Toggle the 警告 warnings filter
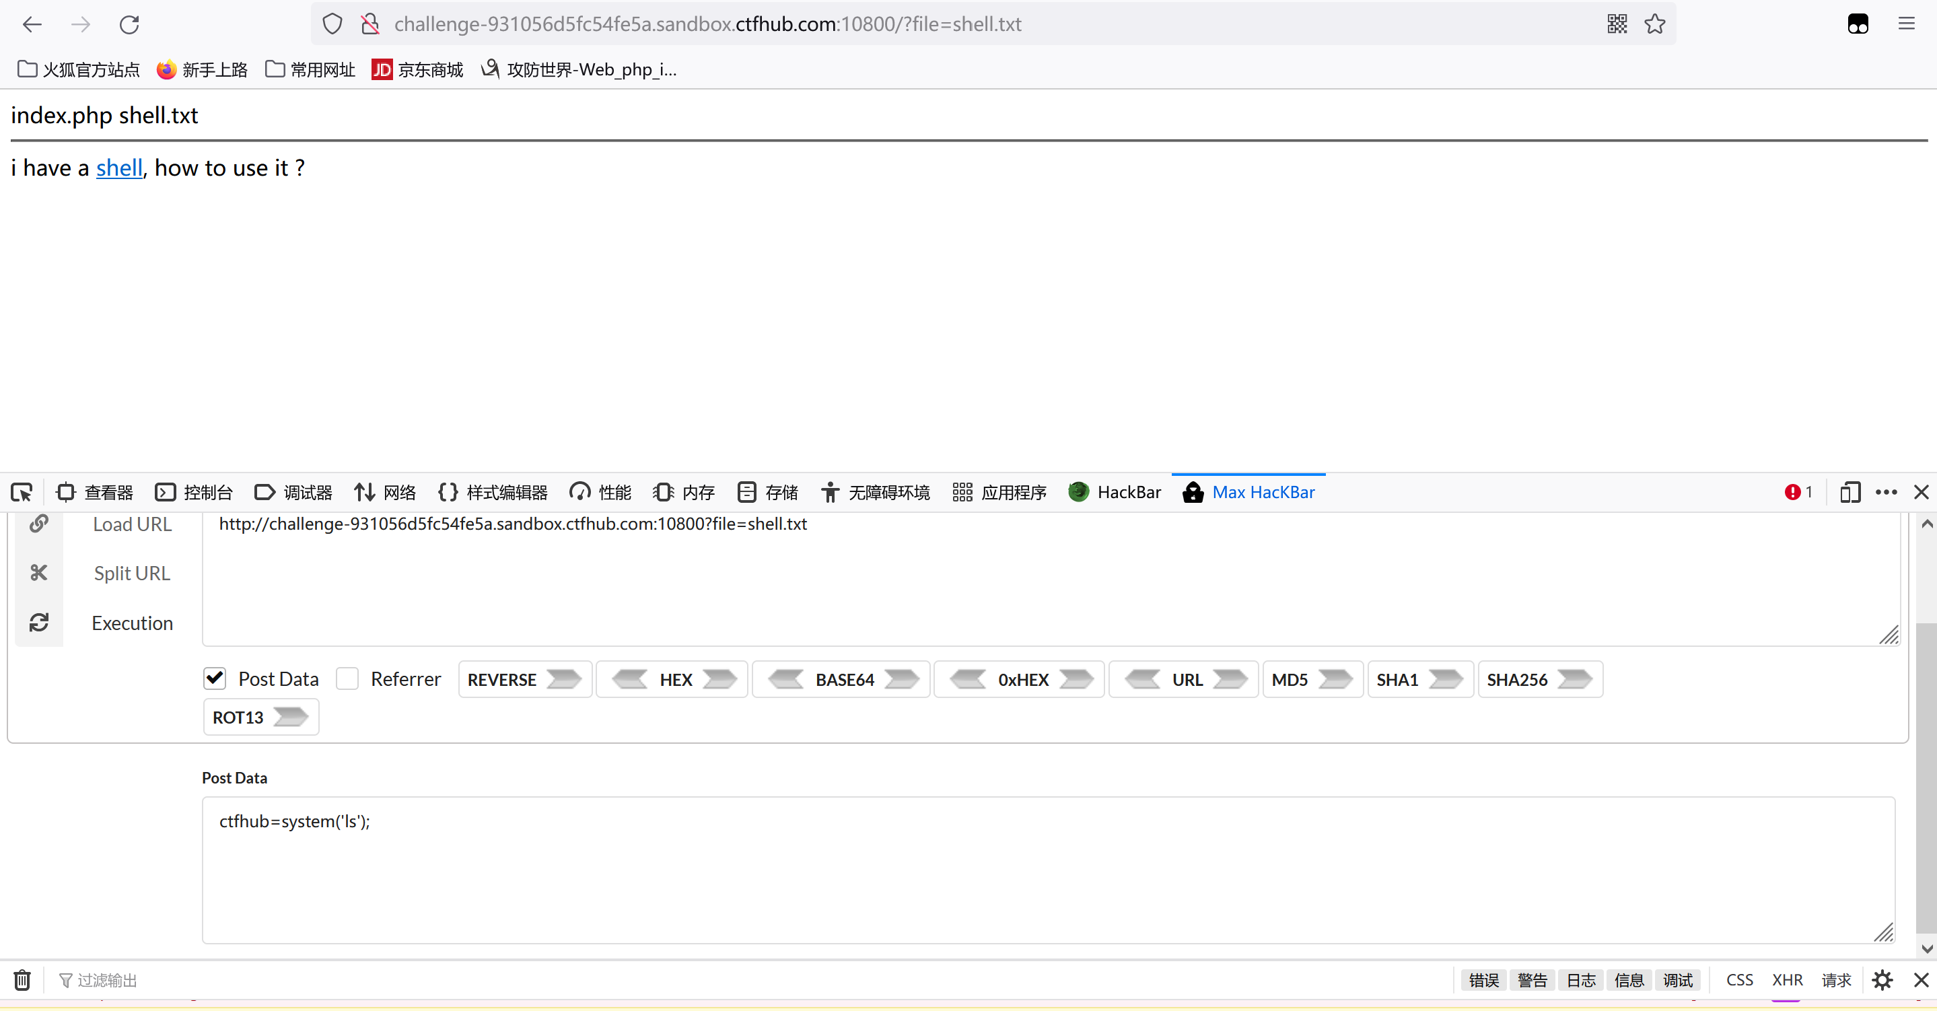The height and width of the screenshot is (1011, 1937). (x=1532, y=980)
